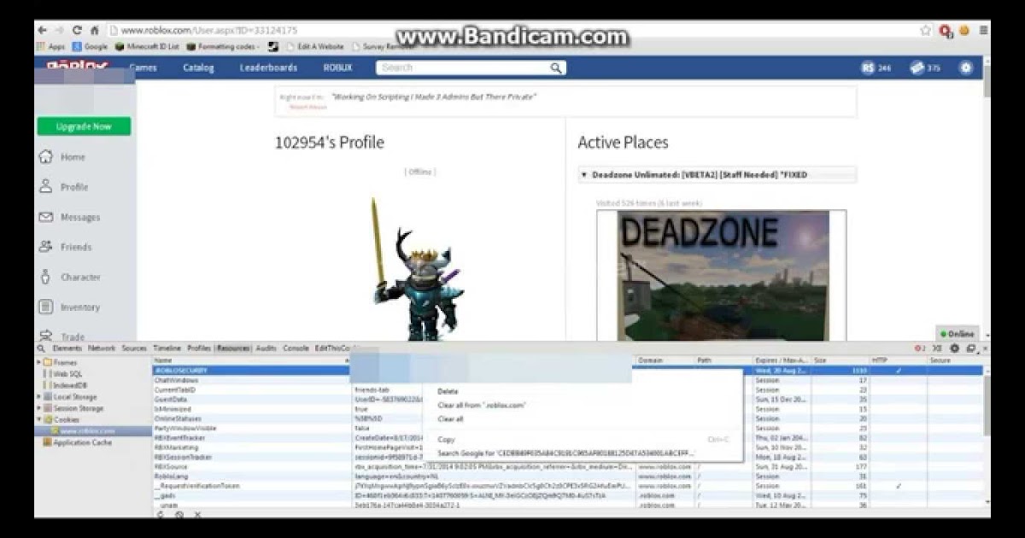Open the Apps bookmark shortcut
Screen dimensions: 1025x538
click(x=51, y=47)
